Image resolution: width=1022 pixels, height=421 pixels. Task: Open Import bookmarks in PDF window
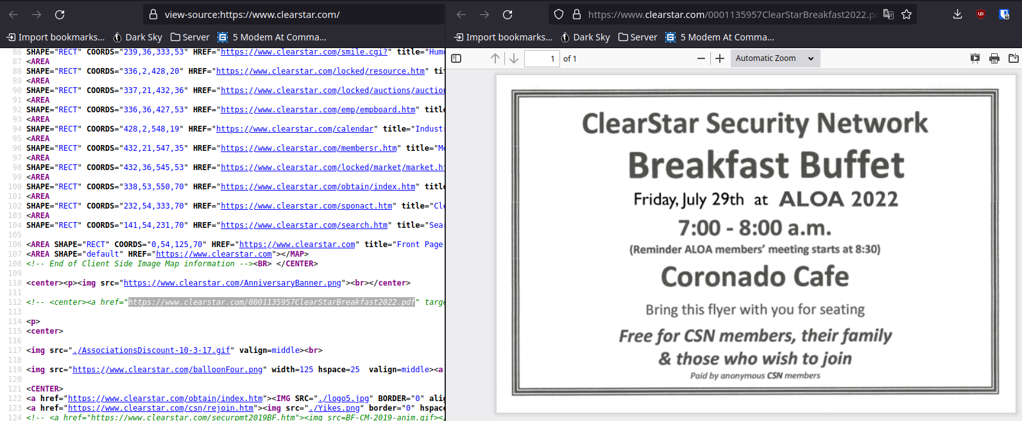(x=504, y=37)
